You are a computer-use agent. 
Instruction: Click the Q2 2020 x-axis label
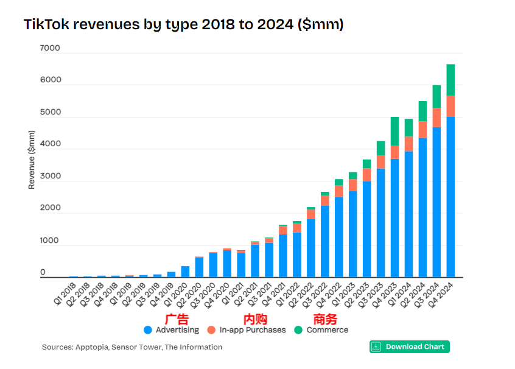(190, 295)
